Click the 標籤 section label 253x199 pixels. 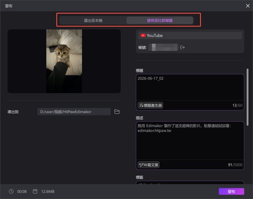140,177
